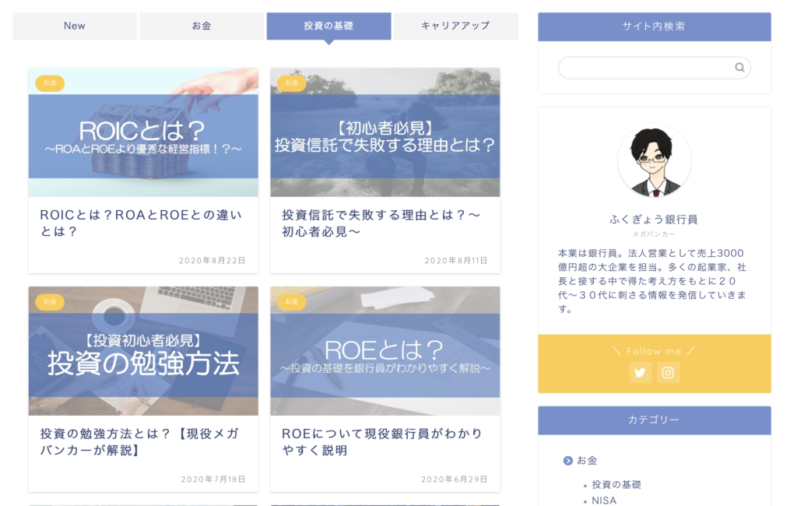Open the NISA category link

click(604, 501)
